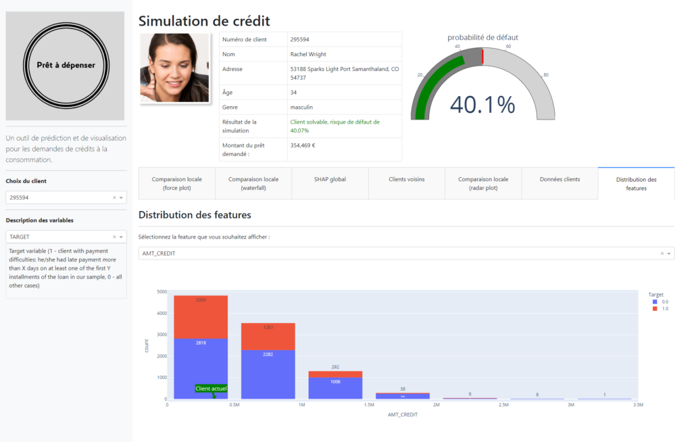Open the Comparaison locale (radar plot) tab
This screenshot has height=442, width=692.
[x=483, y=183]
